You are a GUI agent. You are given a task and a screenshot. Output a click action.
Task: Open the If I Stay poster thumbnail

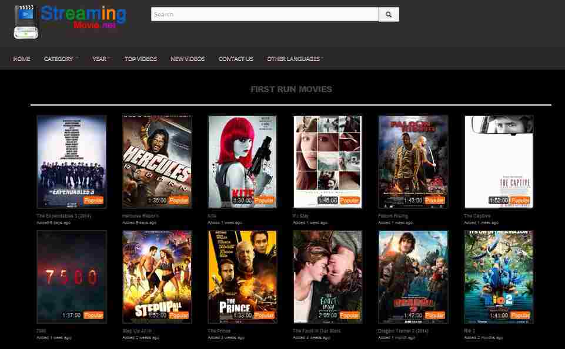point(327,162)
